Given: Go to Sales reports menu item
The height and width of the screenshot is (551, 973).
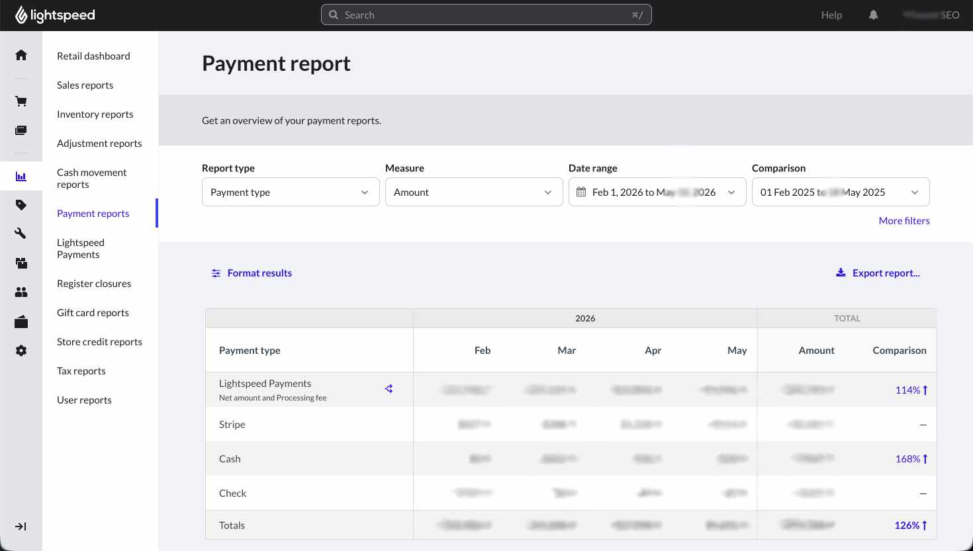Looking at the screenshot, I should tap(85, 85).
